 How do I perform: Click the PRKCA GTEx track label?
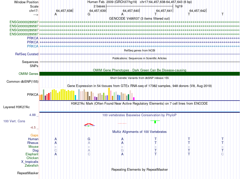33,95
